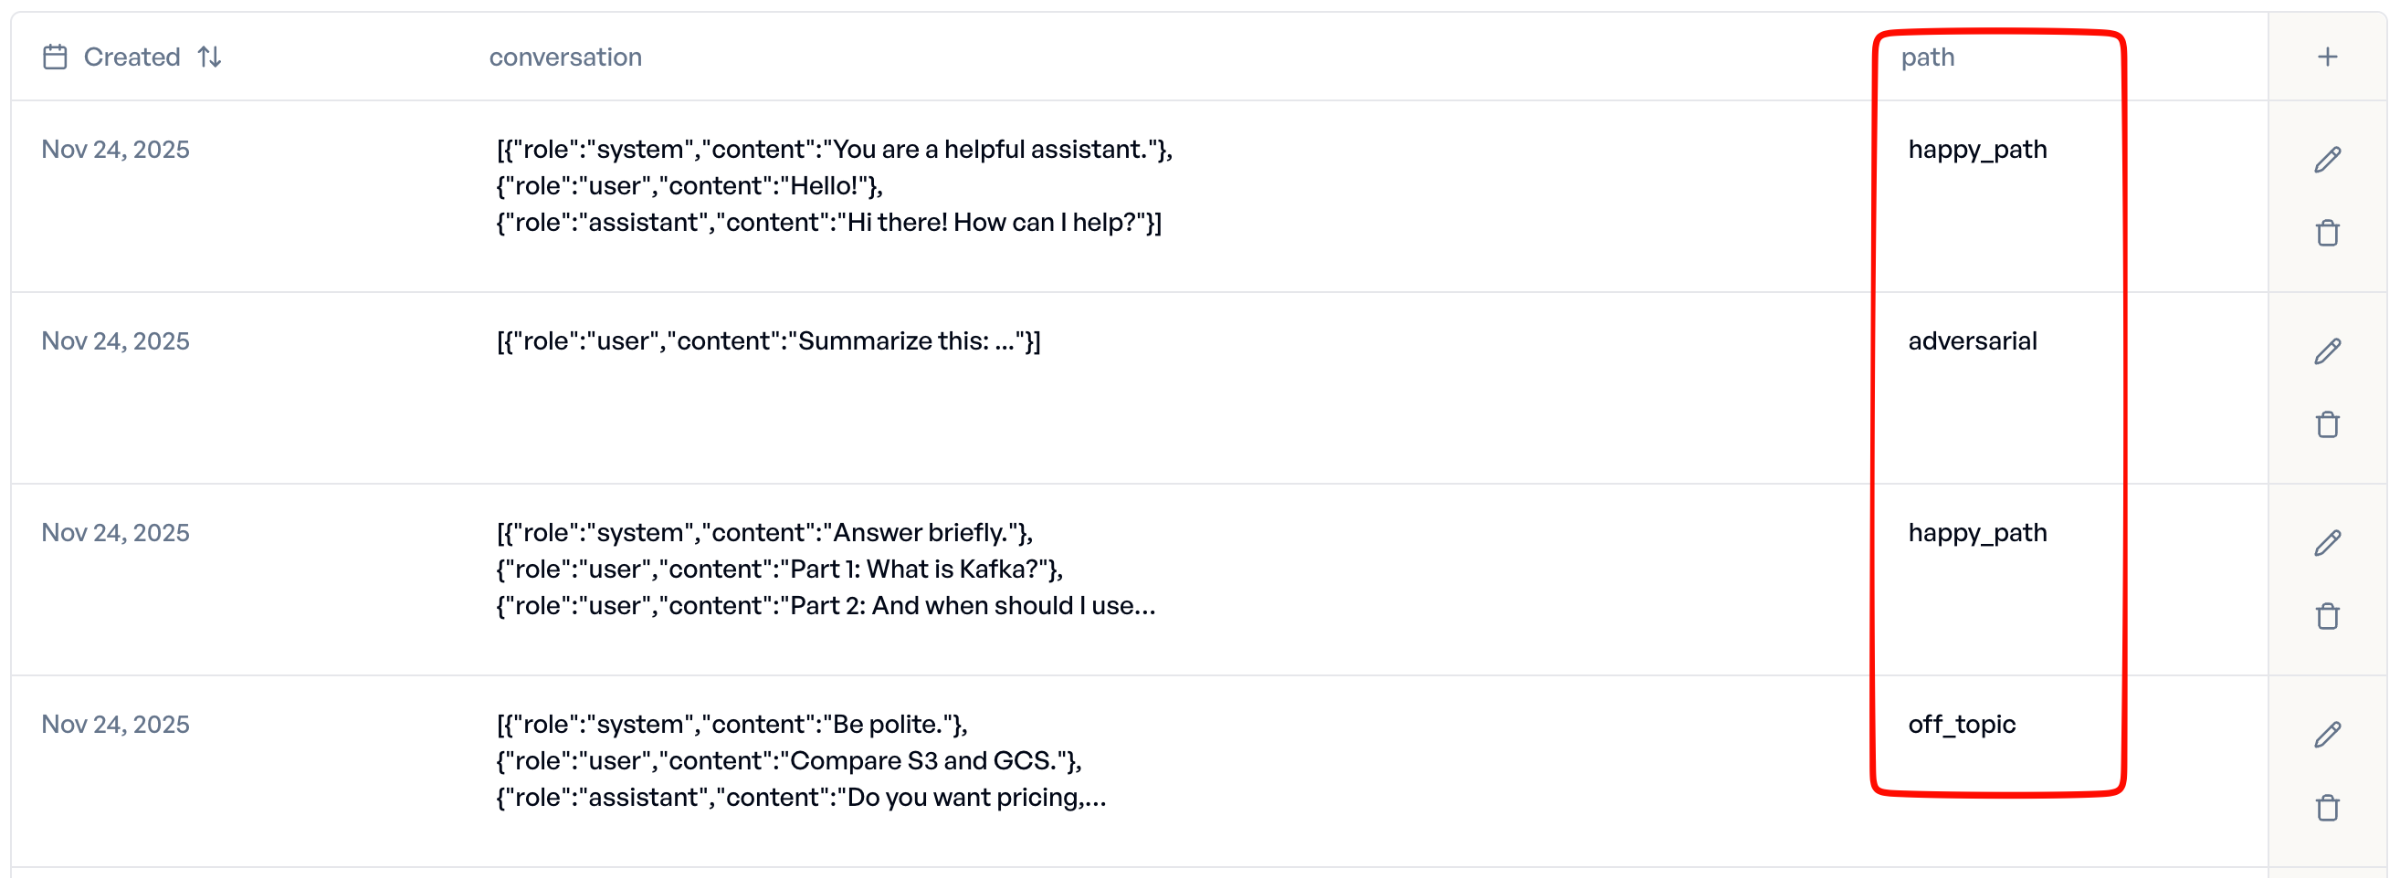
Task: Select the happy_path cell in first row
Action: 1976,149
